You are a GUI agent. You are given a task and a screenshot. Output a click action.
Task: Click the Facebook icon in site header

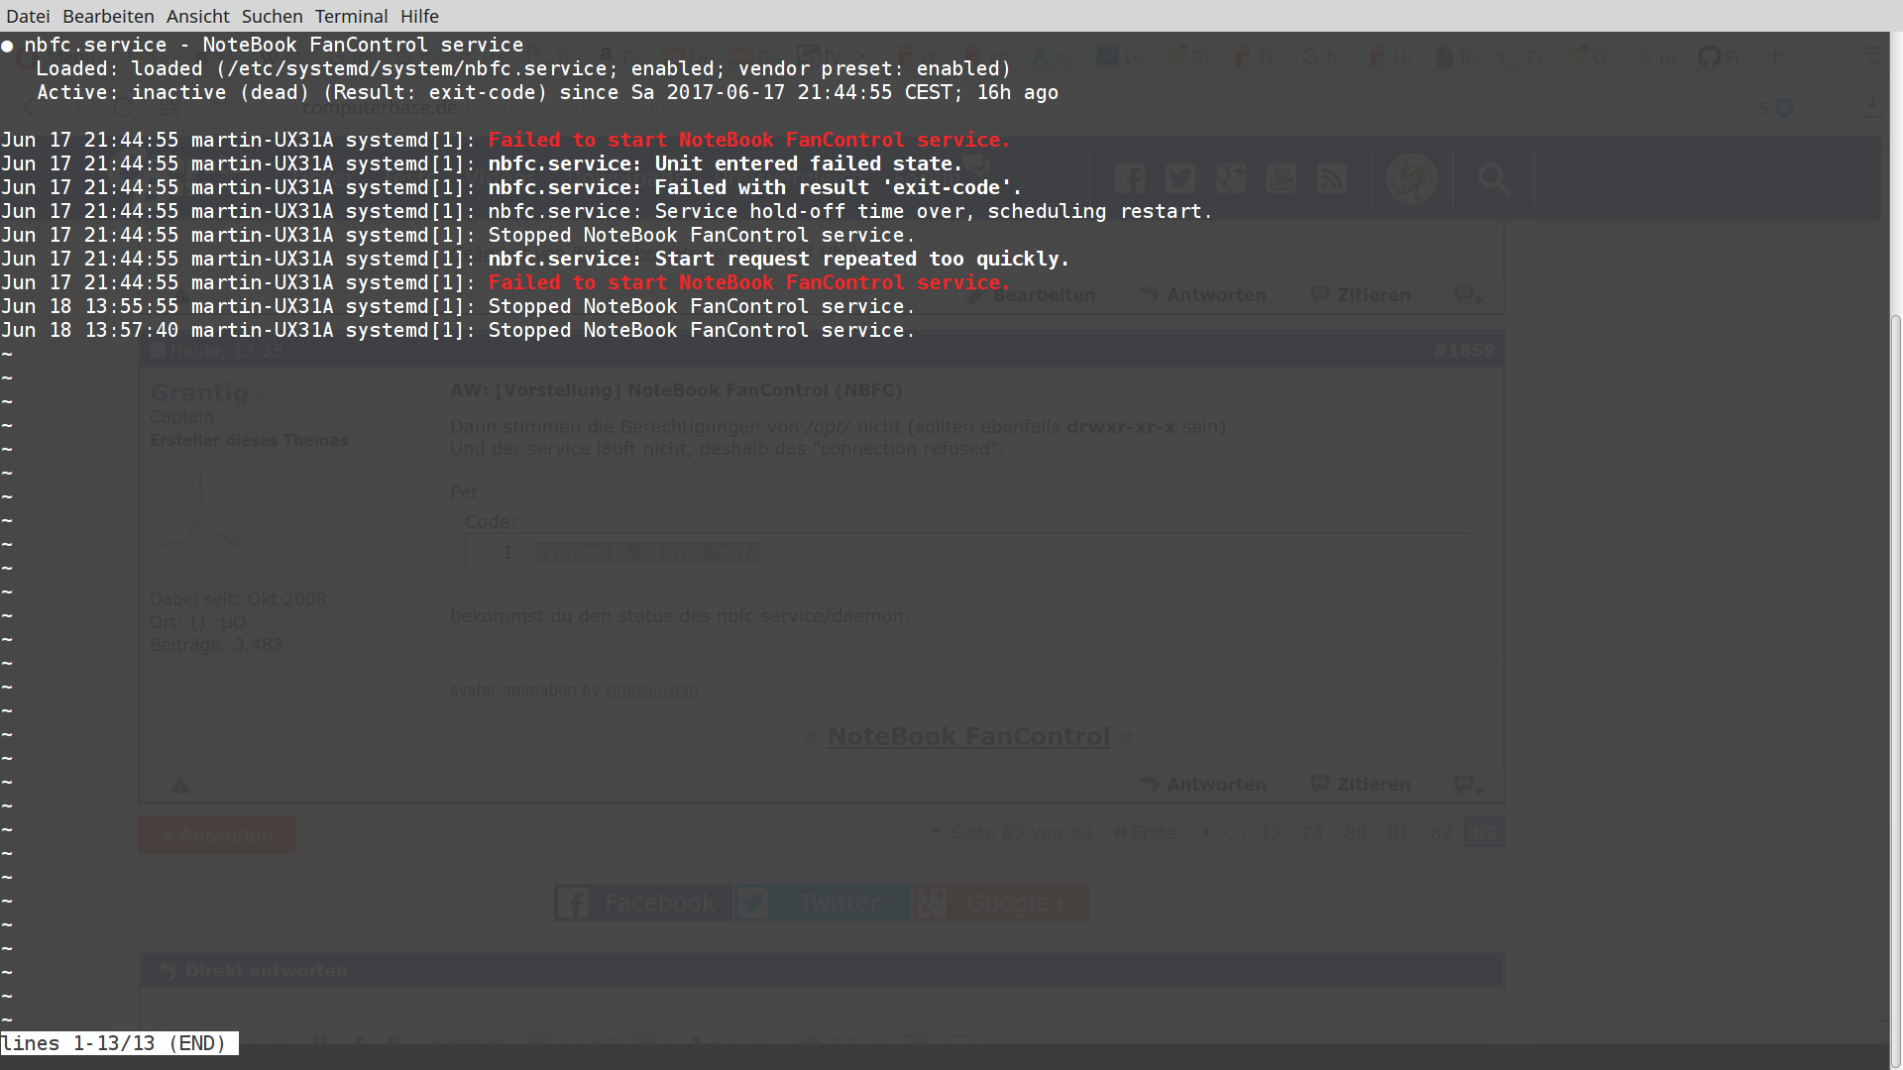pos(1130,179)
